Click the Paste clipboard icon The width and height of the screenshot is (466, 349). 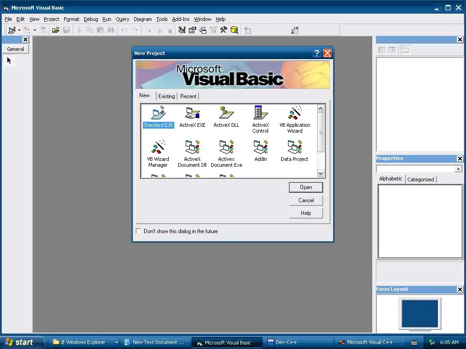point(101,30)
